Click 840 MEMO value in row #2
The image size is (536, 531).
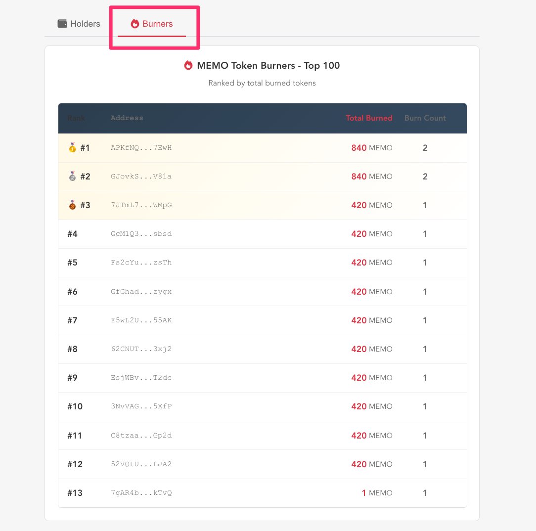(372, 177)
